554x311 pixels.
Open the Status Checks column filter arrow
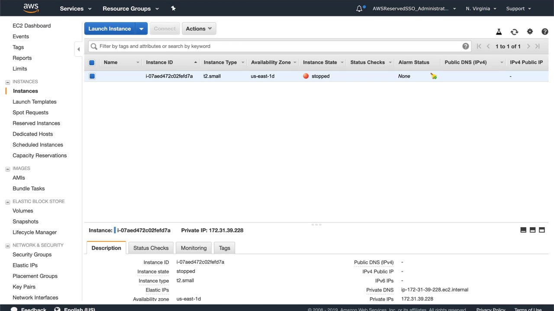point(390,63)
